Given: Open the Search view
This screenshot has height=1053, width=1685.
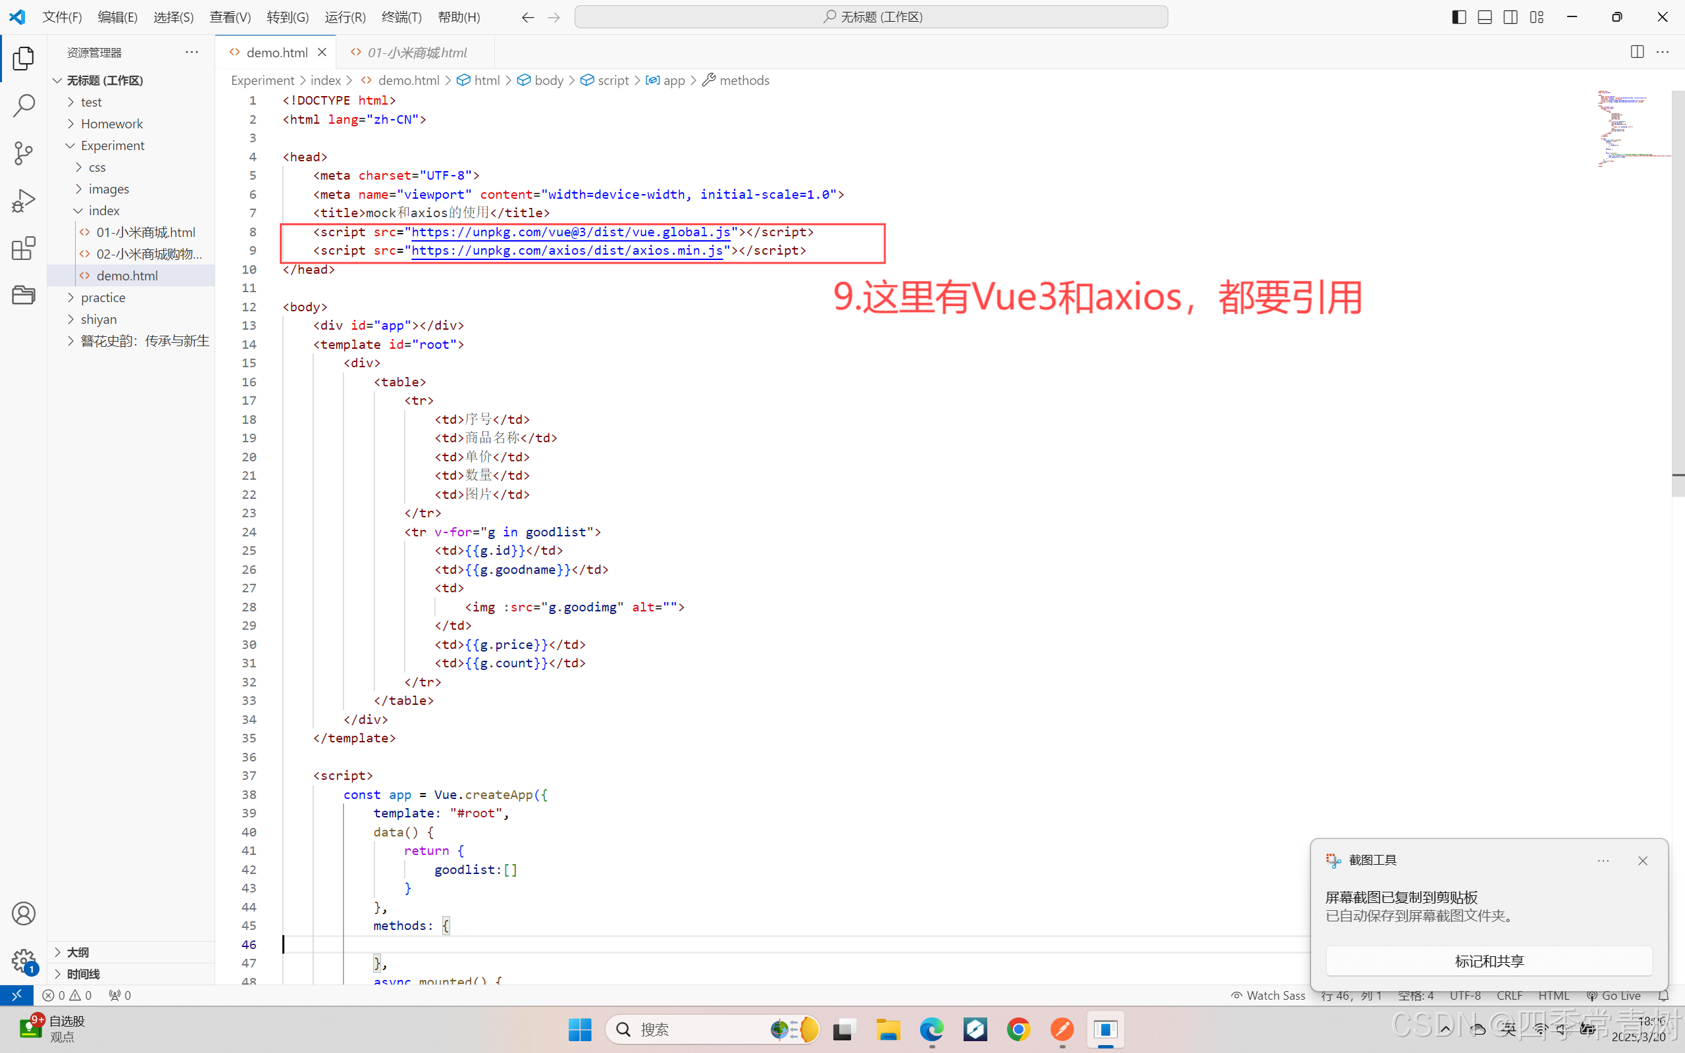Looking at the screenshot, I should coord(23,105).
